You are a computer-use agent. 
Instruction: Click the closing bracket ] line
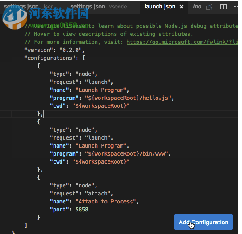point(26,225)
